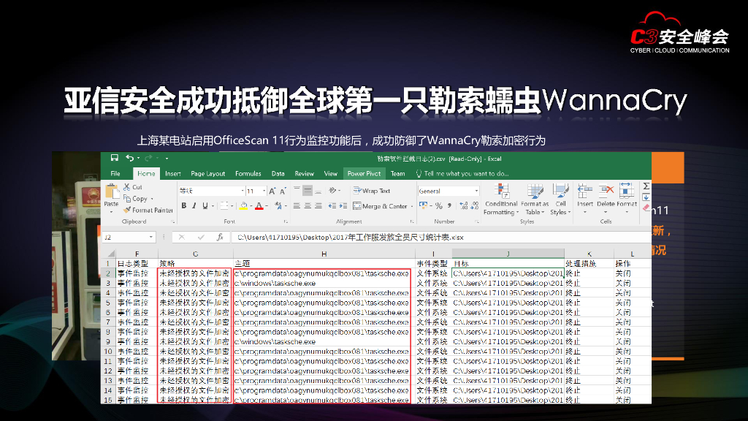
Task: Switch to the Page Layout tab
Action: click(207, 174)
